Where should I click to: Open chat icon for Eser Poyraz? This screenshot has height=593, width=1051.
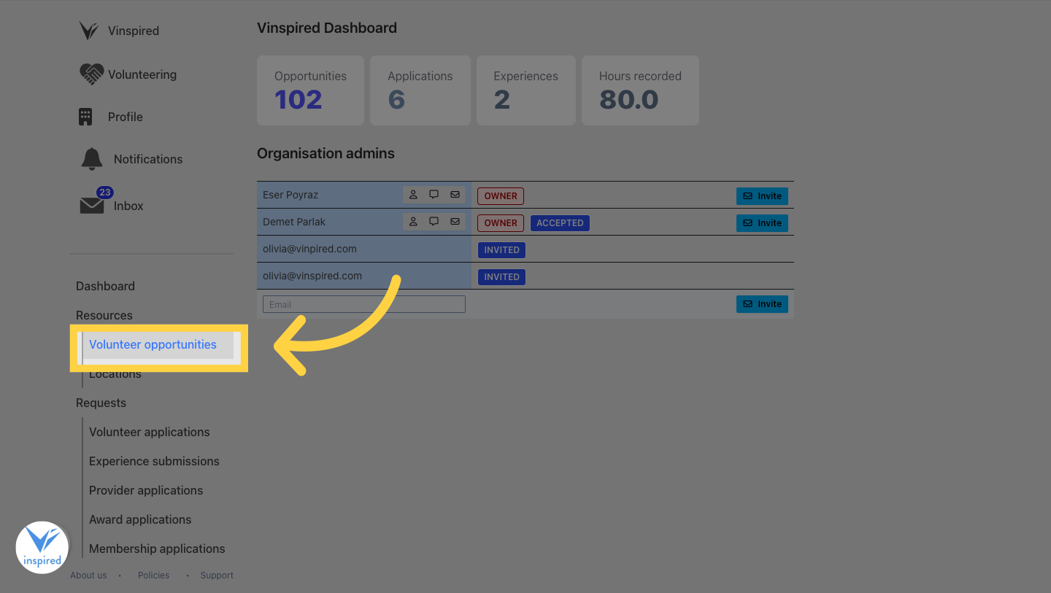point(434,195)
